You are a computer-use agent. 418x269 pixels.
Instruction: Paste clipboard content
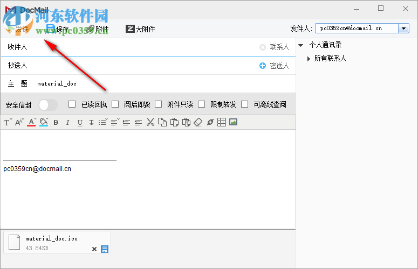pos(174,122)
